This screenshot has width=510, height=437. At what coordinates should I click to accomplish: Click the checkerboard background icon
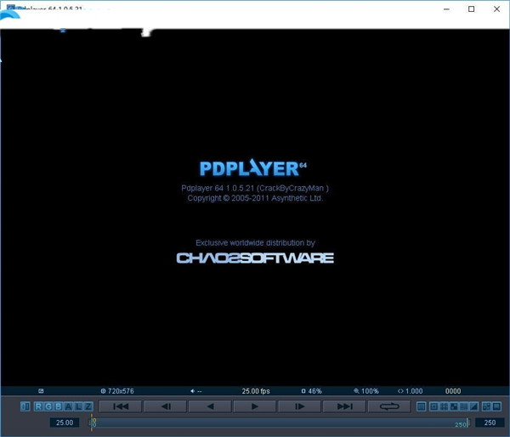(454, 406)
